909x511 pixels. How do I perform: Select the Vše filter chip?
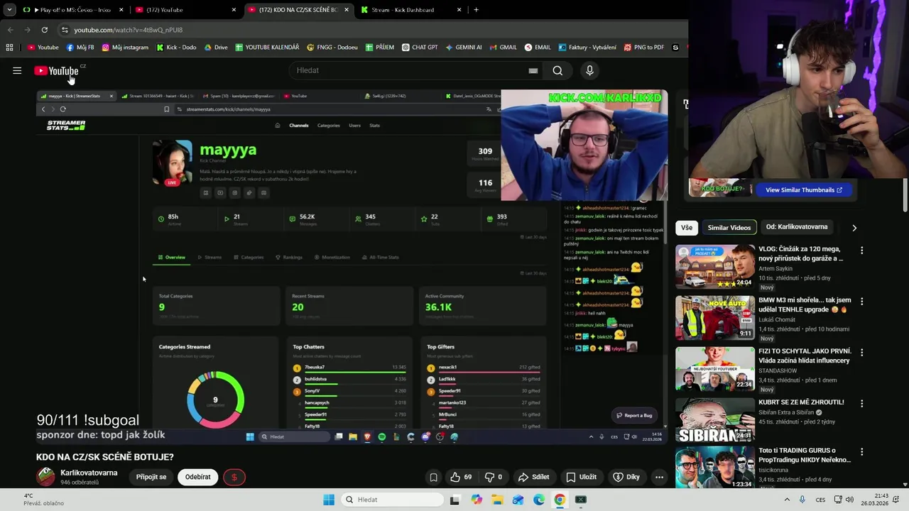(x=686, y=228)
